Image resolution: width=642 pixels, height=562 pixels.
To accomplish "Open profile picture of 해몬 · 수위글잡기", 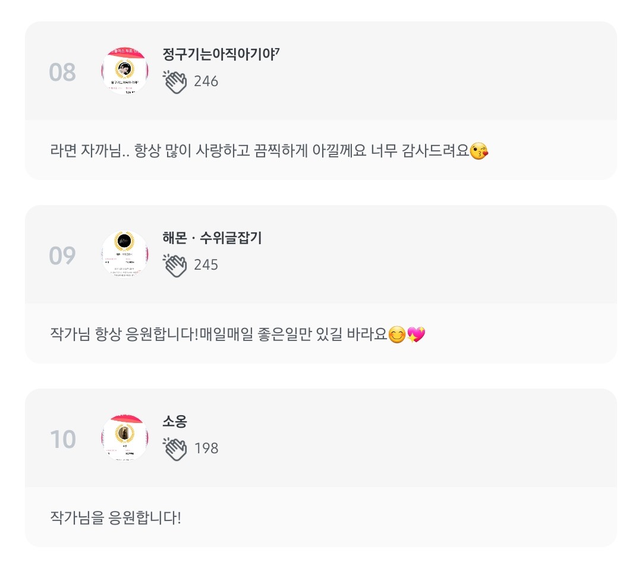I will pyautogui.click(x=125, y=255).
